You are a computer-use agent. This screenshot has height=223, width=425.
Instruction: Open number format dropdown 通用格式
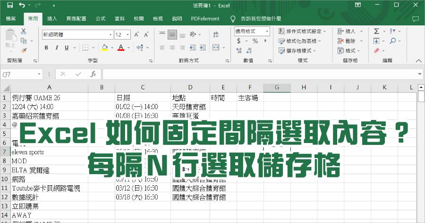click(267, 32)
